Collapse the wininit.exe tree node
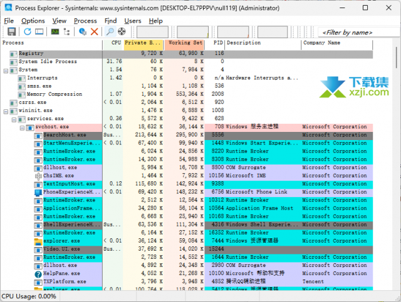 [6, 111]
